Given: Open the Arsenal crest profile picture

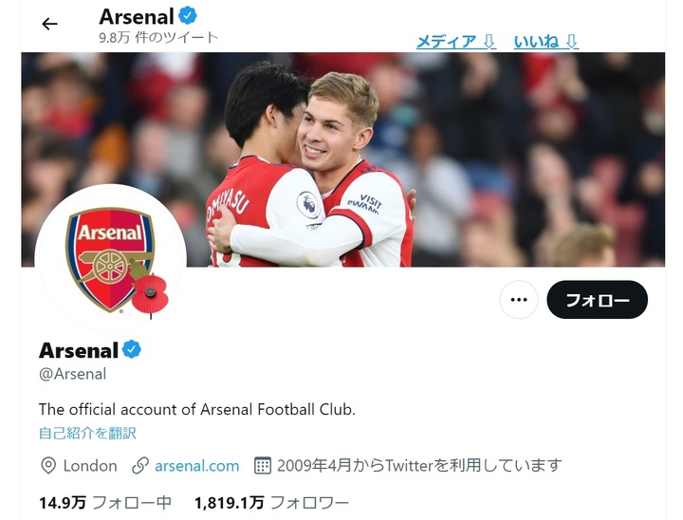Looking at the screenshot, I should [x=110, y=258].
